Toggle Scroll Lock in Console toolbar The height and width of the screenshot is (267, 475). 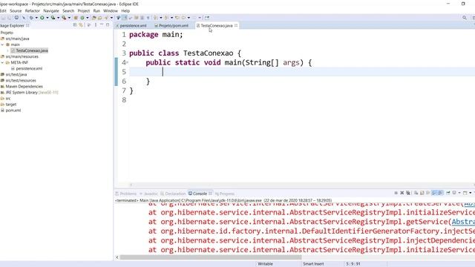coord(422,193)
